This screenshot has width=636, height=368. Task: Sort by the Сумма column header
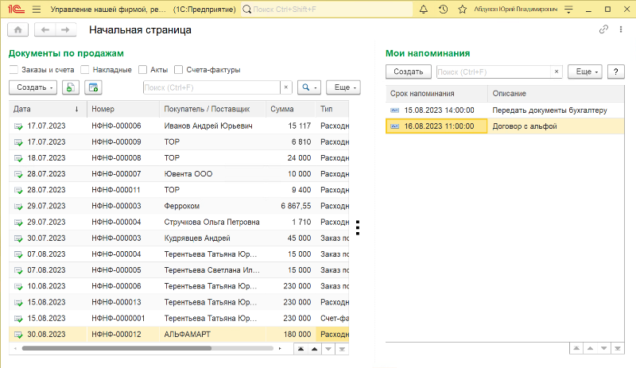[290, 109]
